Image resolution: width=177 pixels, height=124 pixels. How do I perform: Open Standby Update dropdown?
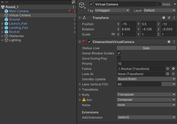(x=147, y=79)
